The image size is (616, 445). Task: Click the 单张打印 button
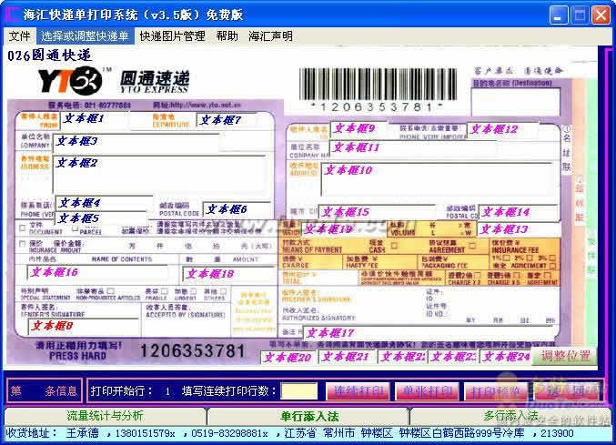427,391
